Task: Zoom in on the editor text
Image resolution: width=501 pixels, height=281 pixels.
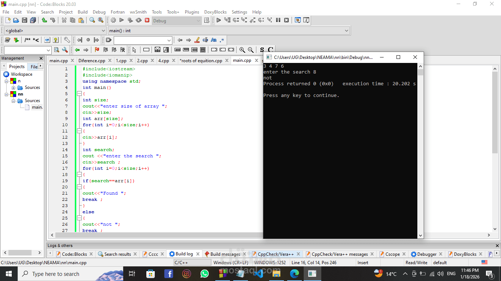Action: [x=242, y=49]
